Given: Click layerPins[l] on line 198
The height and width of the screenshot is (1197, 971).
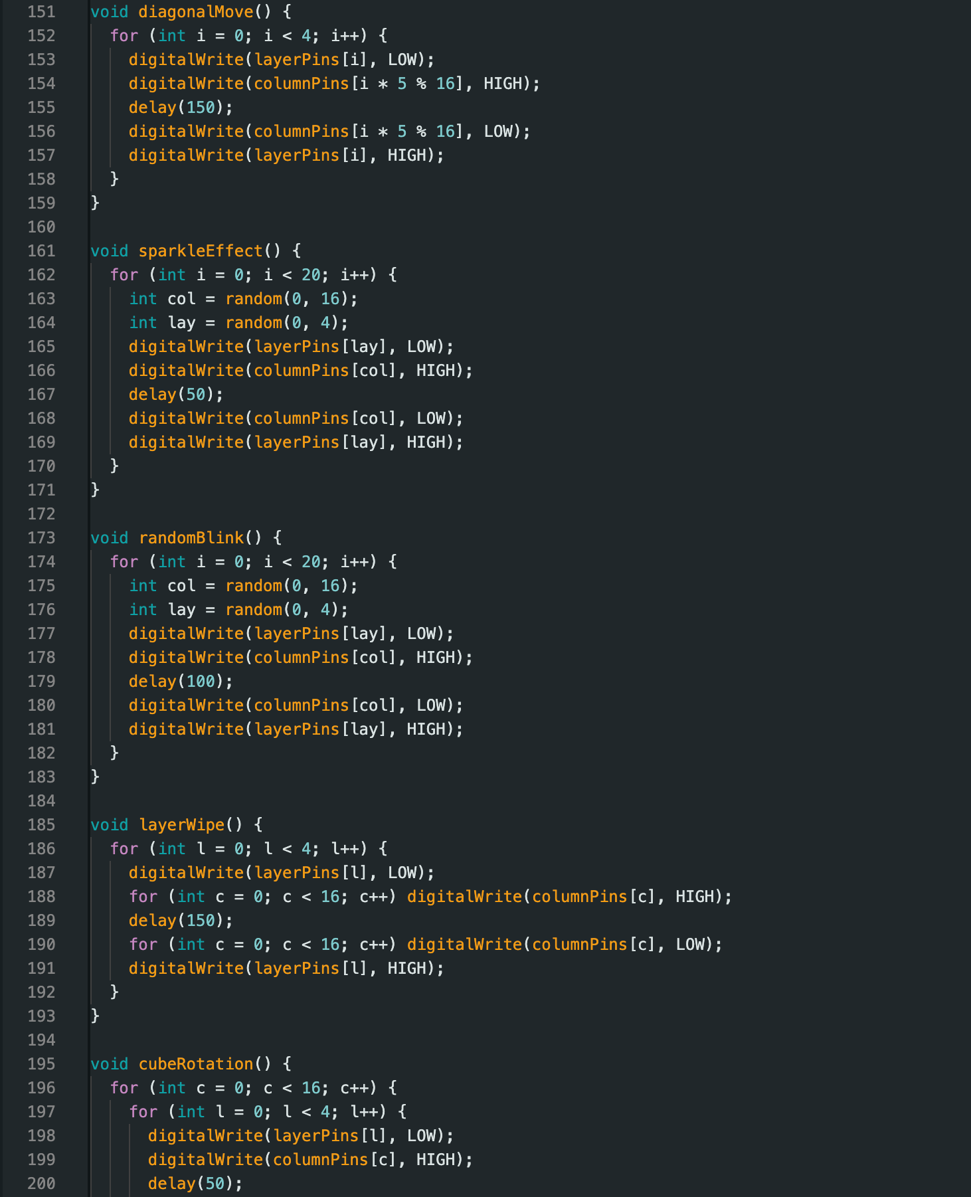Looking at the screenshot, I should point(330,1136).
